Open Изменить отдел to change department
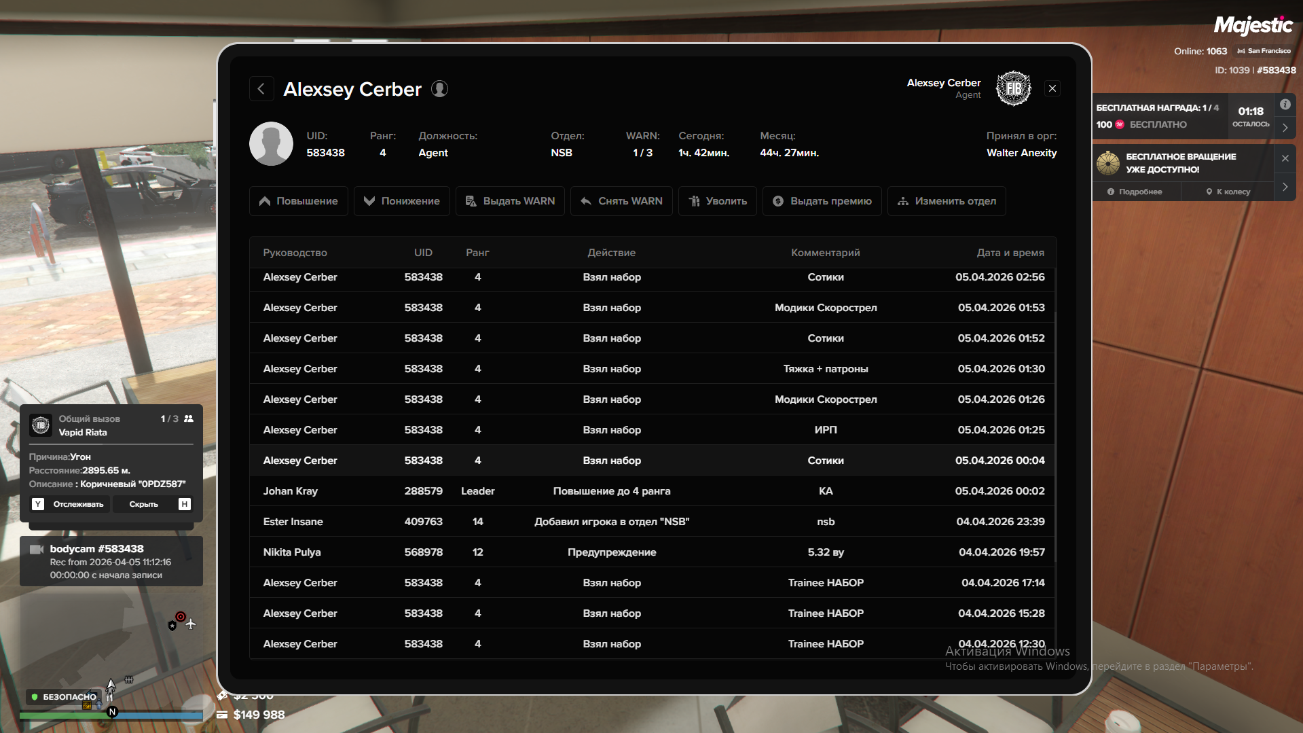The width and height of the screenshot is (1303, 733). [x=947, y=201]
